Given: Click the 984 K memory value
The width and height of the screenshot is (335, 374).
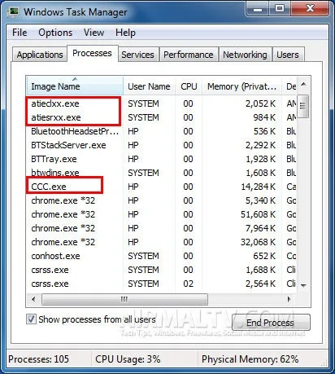Looking at the screenshot, I should (x=264, y=117).
